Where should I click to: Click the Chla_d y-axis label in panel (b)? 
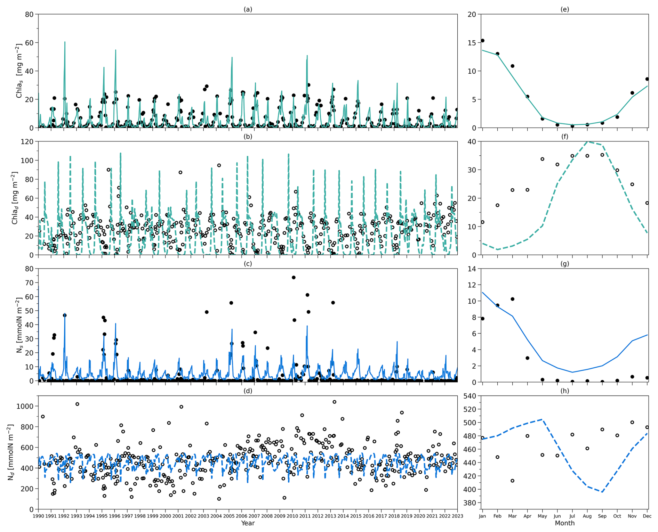15,198
